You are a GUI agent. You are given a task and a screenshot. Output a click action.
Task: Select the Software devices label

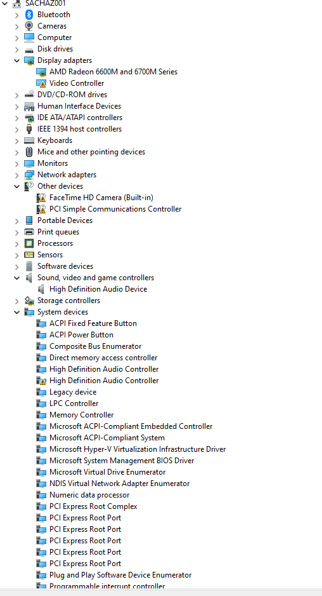tap(65, 266)
